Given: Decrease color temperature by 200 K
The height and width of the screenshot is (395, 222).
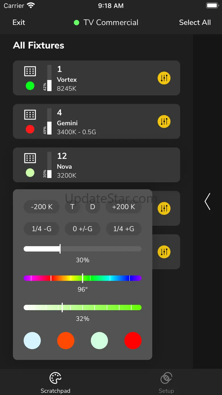Looking at the screenshot, I should (42, 207).
